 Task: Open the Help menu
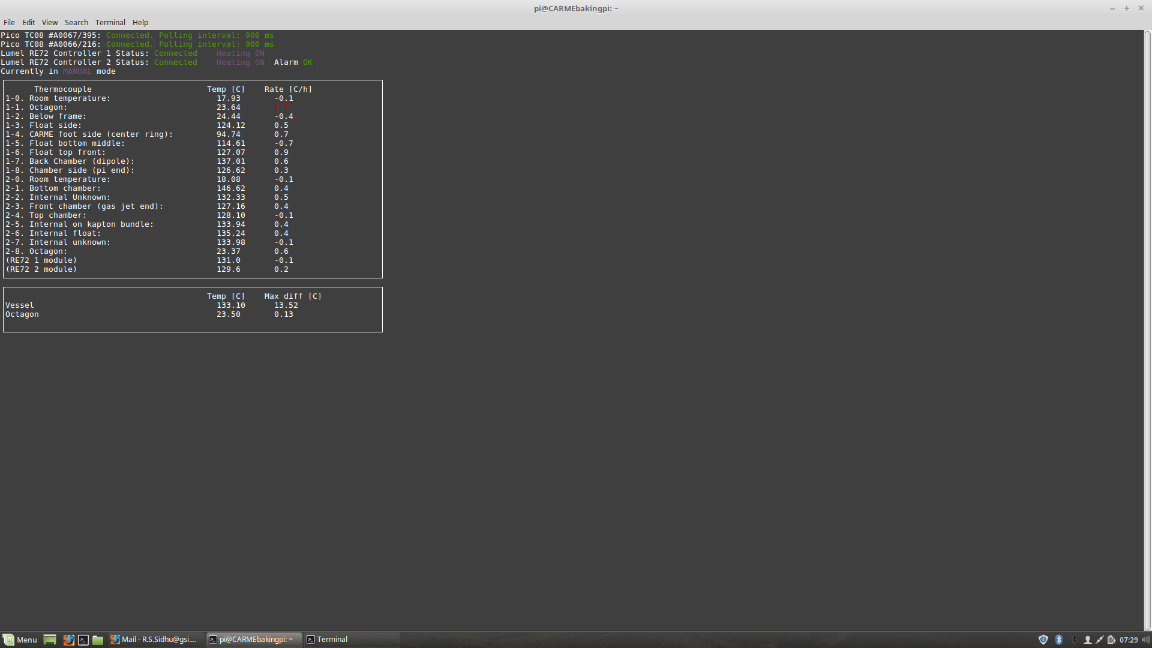pyautogui.click(x=140, y=22)
